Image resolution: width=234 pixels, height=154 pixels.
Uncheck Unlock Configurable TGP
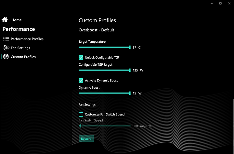pos(81,58)
